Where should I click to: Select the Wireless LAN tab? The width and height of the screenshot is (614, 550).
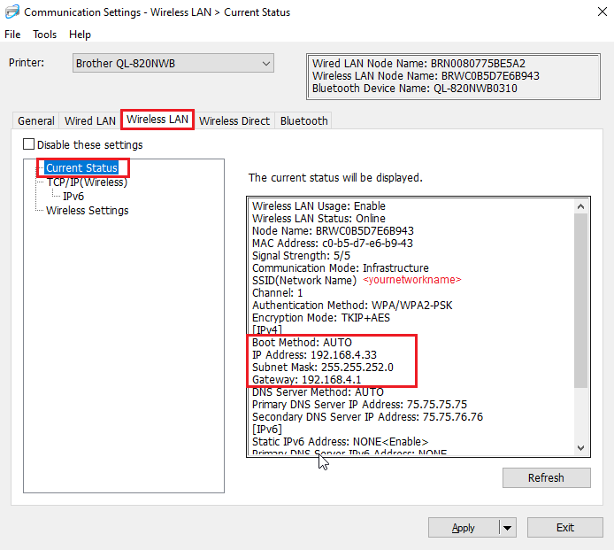[157, 120]
